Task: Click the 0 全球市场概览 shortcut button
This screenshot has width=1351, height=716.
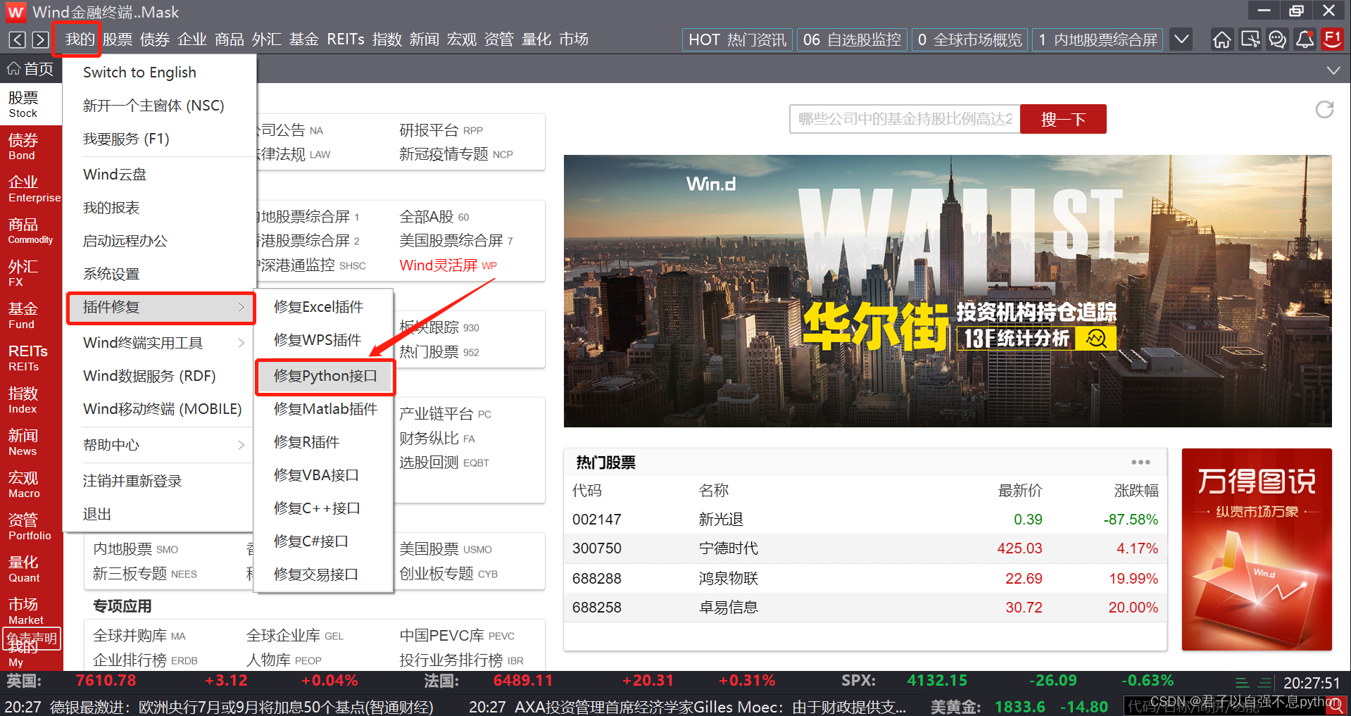Action: [x=969, y=39]
